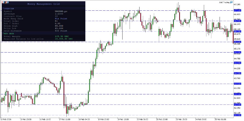The height and width of the screenshot is (121, 244).
Task: Click the 63.760 price scale label
Action: (237, 78)
